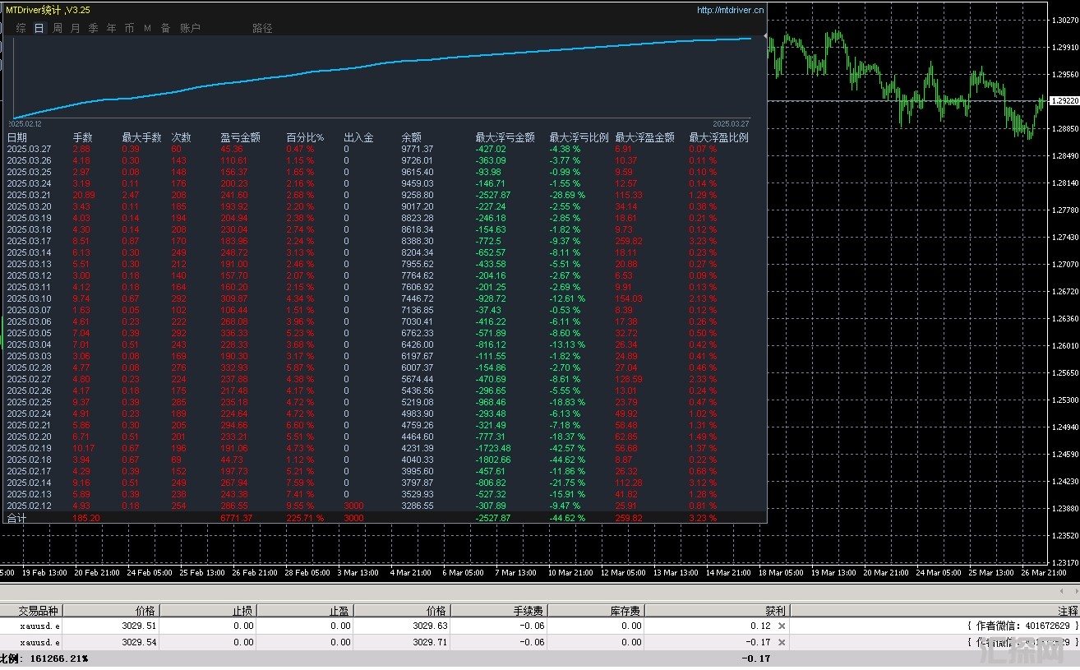Image resolution: width=1080 pixels, height=670 pixels.
Task: Close the xauusd.e order with 0.12 profit
Action: pos(782,626)
